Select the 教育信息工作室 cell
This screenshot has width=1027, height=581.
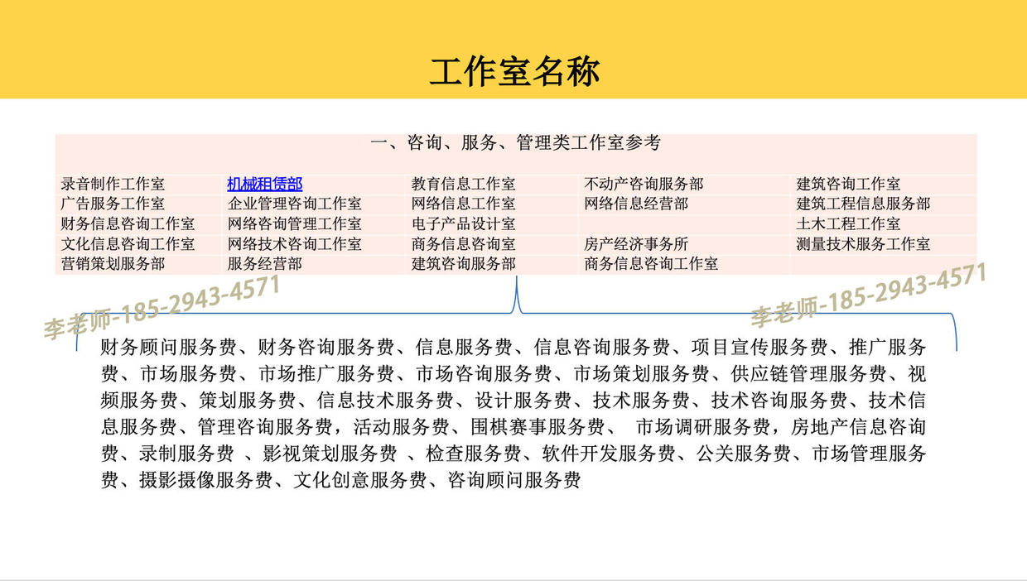pyautogui.click(x=463, y=184)
